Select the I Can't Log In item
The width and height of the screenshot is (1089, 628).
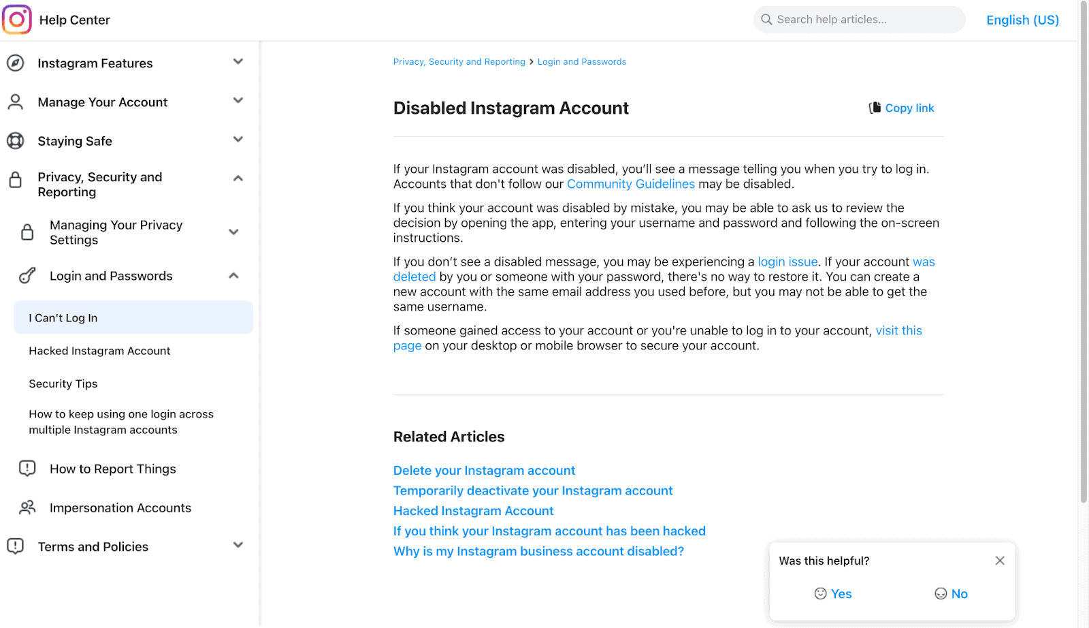tap(133, 317)
